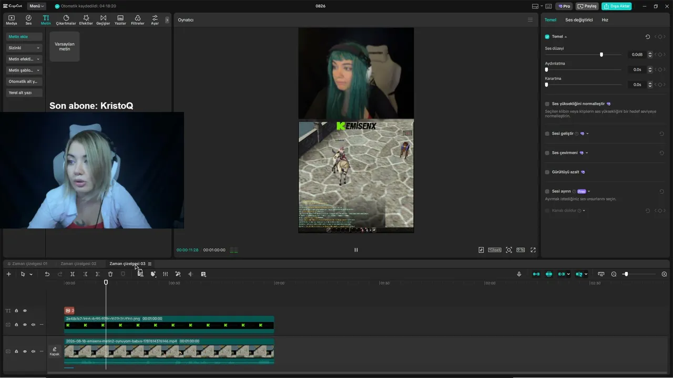Switch to the Ses değiştirici tab

tap(579, 20)
